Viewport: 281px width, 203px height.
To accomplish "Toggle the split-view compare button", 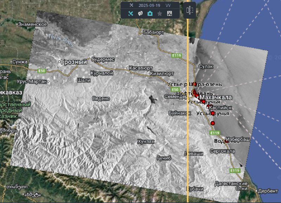I will [190, 11].
